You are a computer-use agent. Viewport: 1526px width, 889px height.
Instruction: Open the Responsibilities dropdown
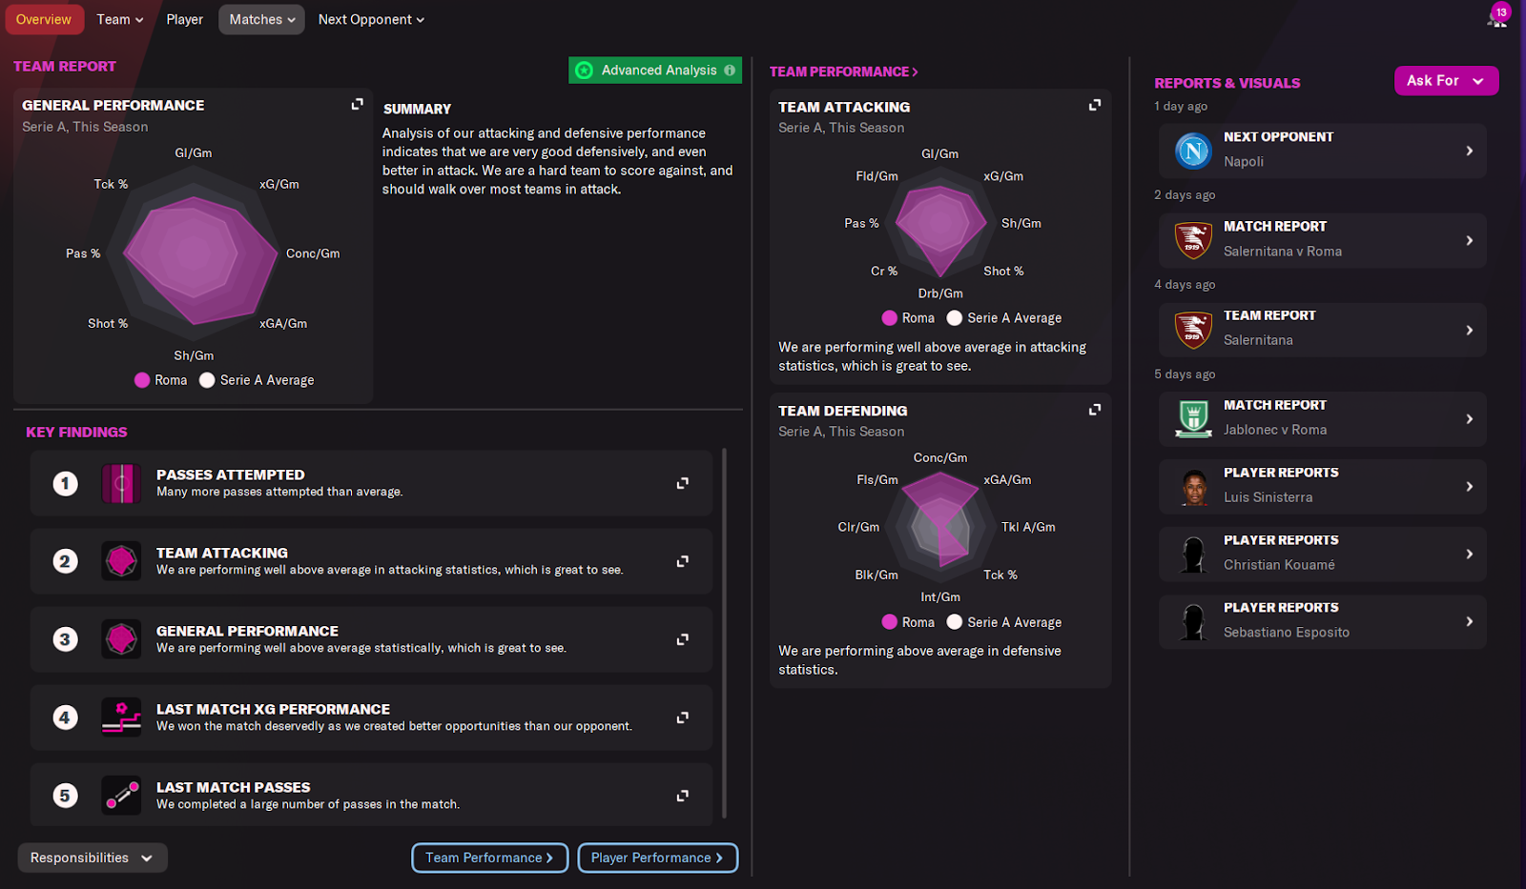pos(92,858)
